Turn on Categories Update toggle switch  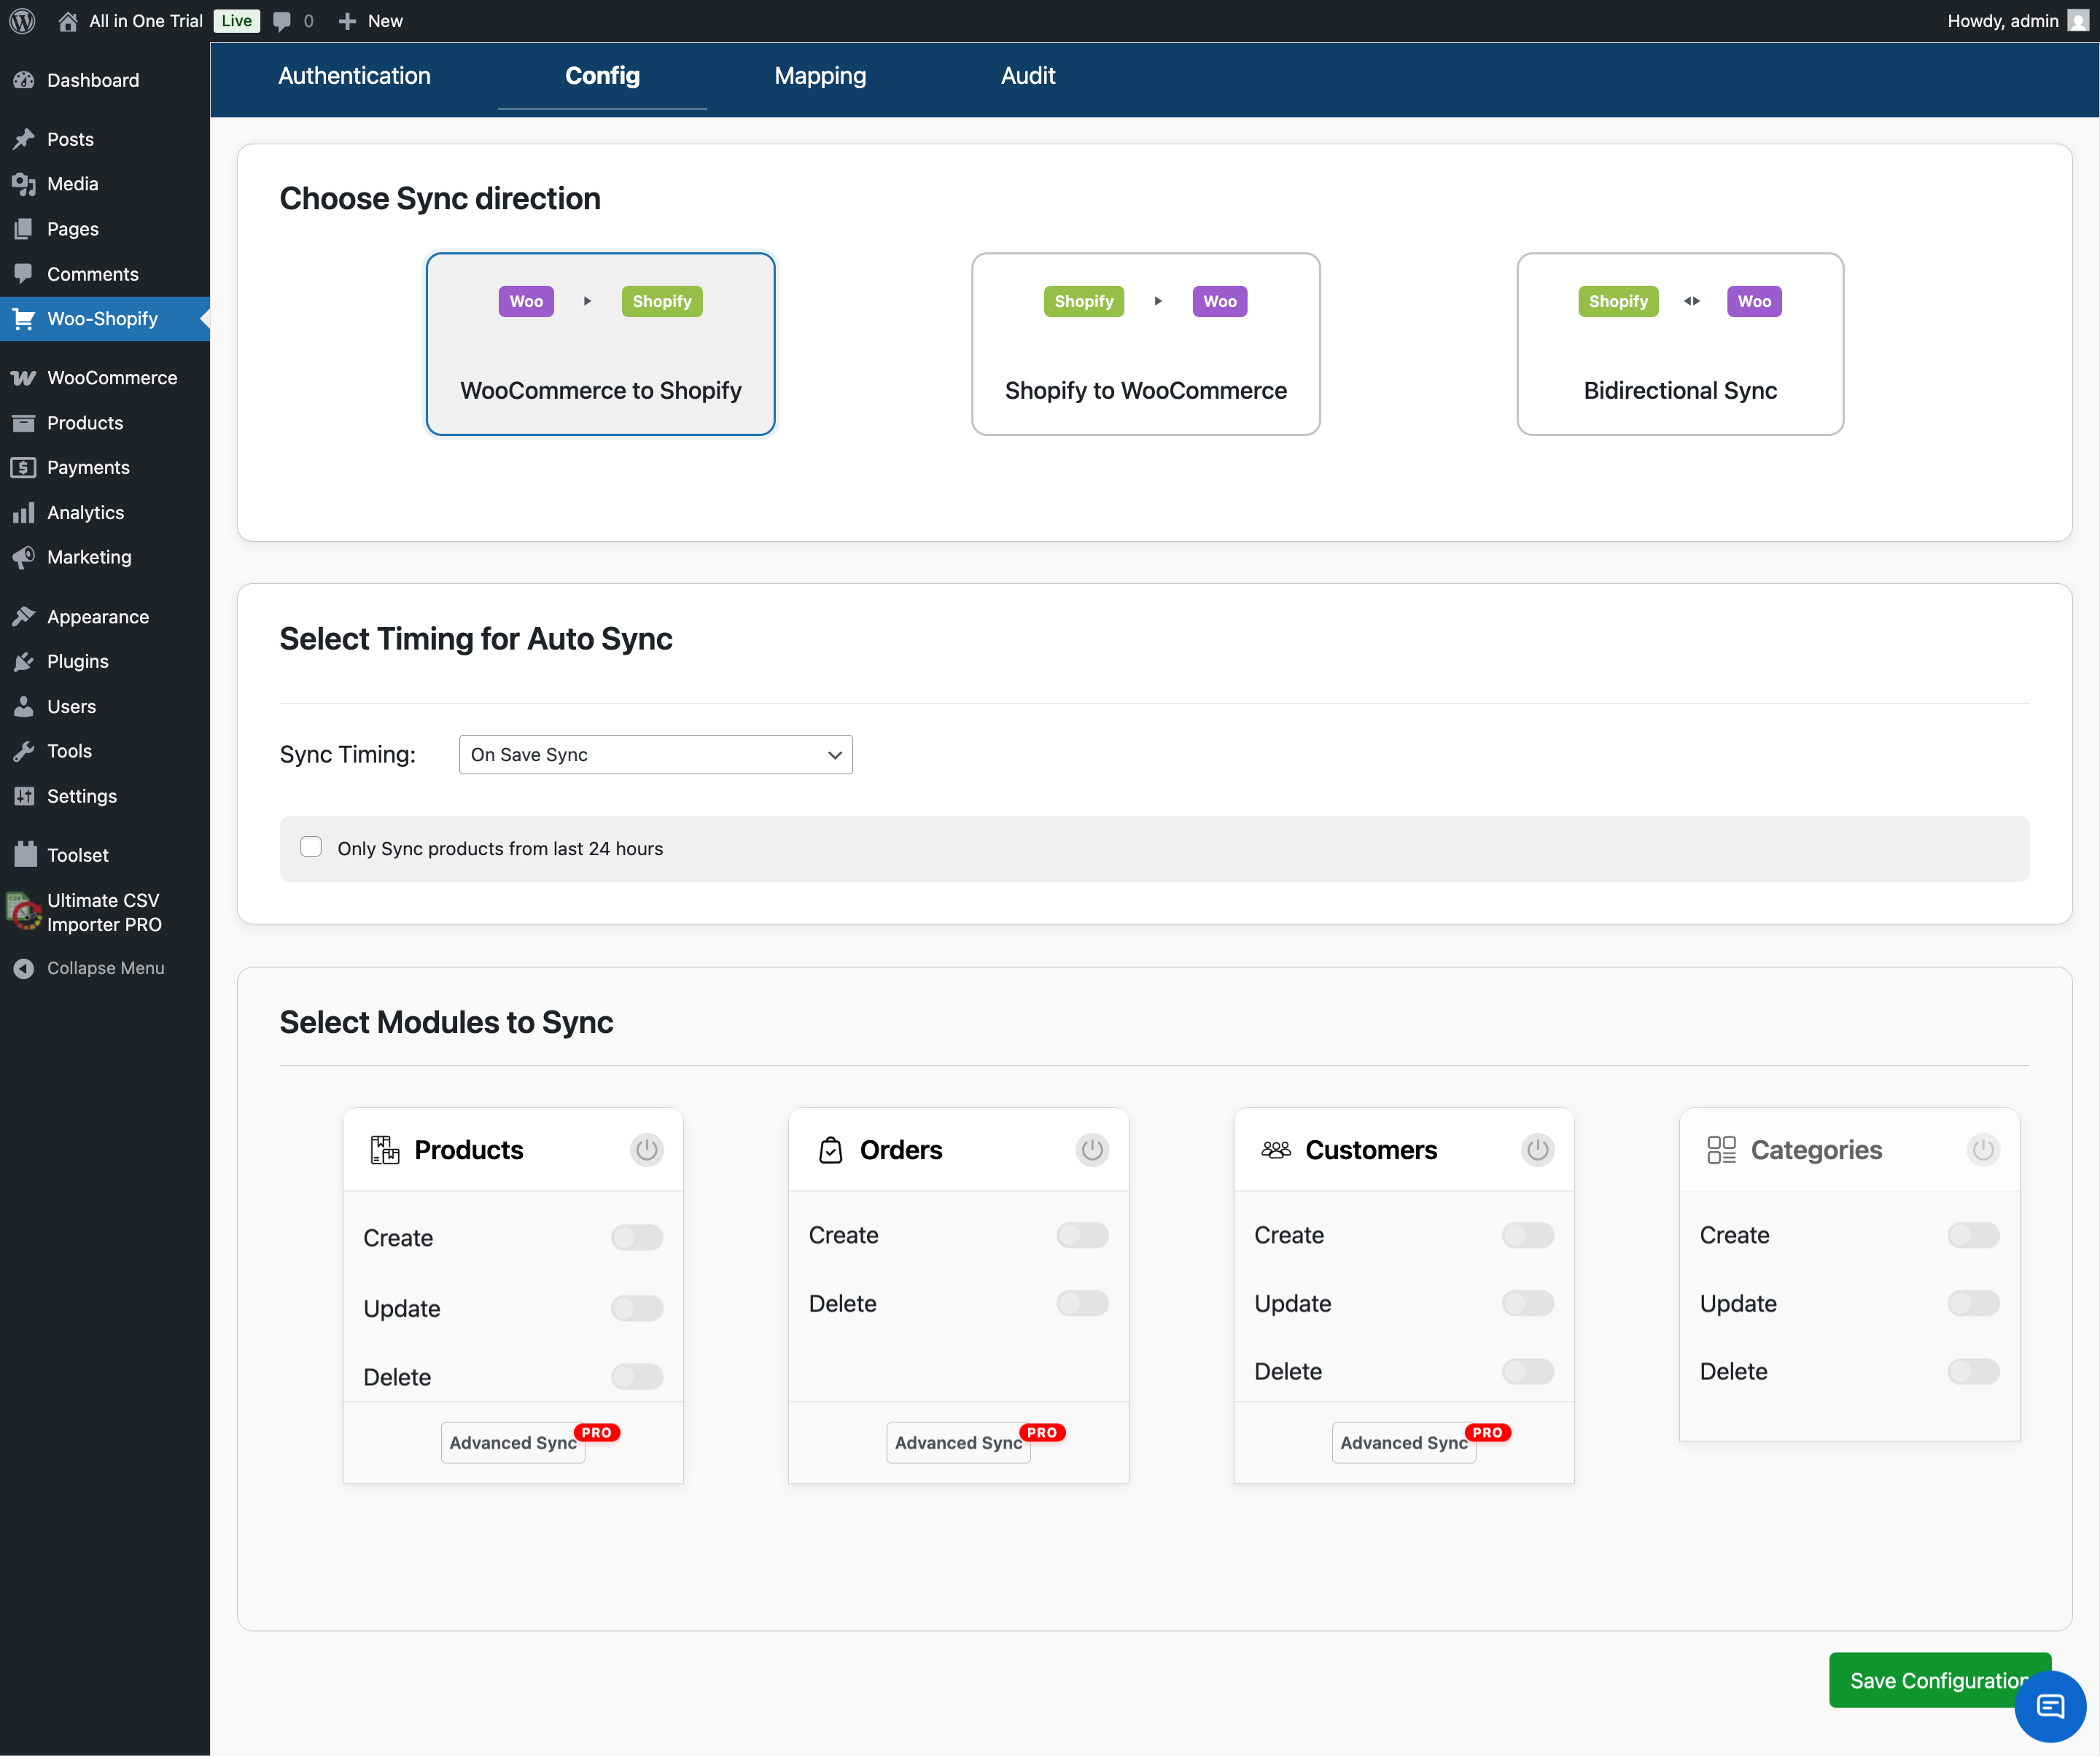point(1973,1303)
